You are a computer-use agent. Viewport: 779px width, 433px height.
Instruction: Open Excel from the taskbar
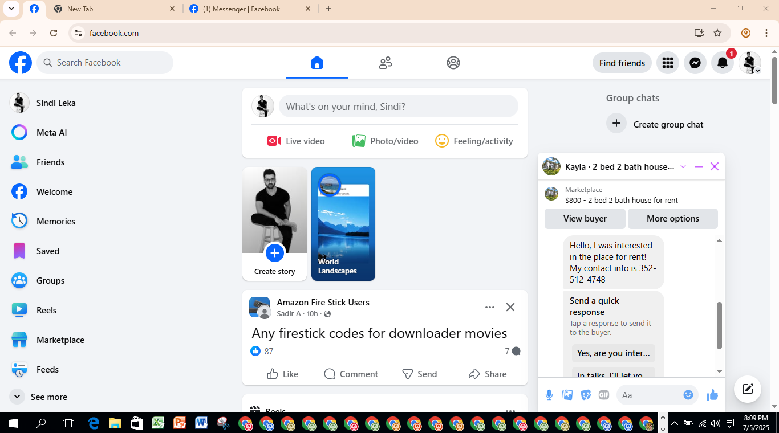click(x=157, y=423)
